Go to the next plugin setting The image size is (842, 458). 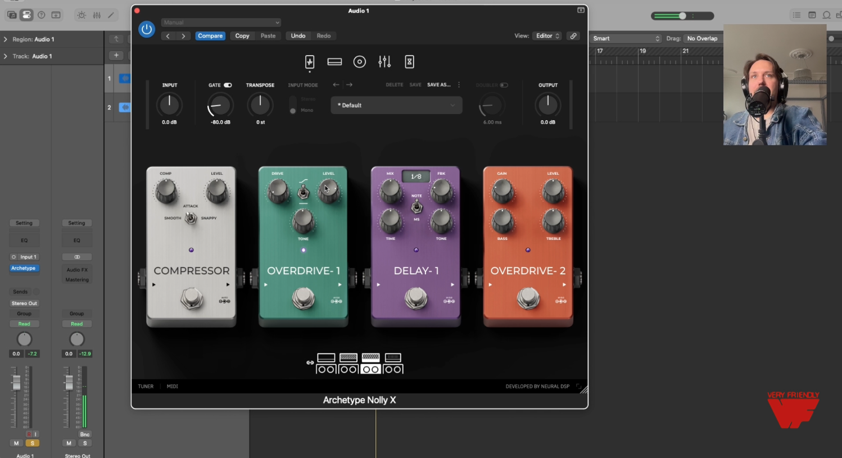[183, 36]
